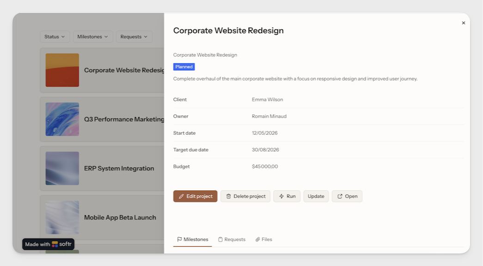
Task: Click the trash icon in Delete project
Action: point(229,196)
